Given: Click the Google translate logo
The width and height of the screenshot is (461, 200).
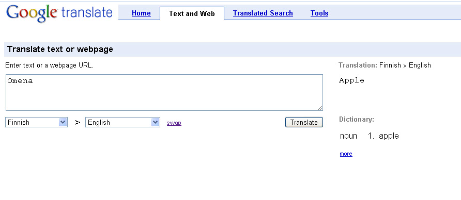Looking at the screenshot, I should point(59,13).
